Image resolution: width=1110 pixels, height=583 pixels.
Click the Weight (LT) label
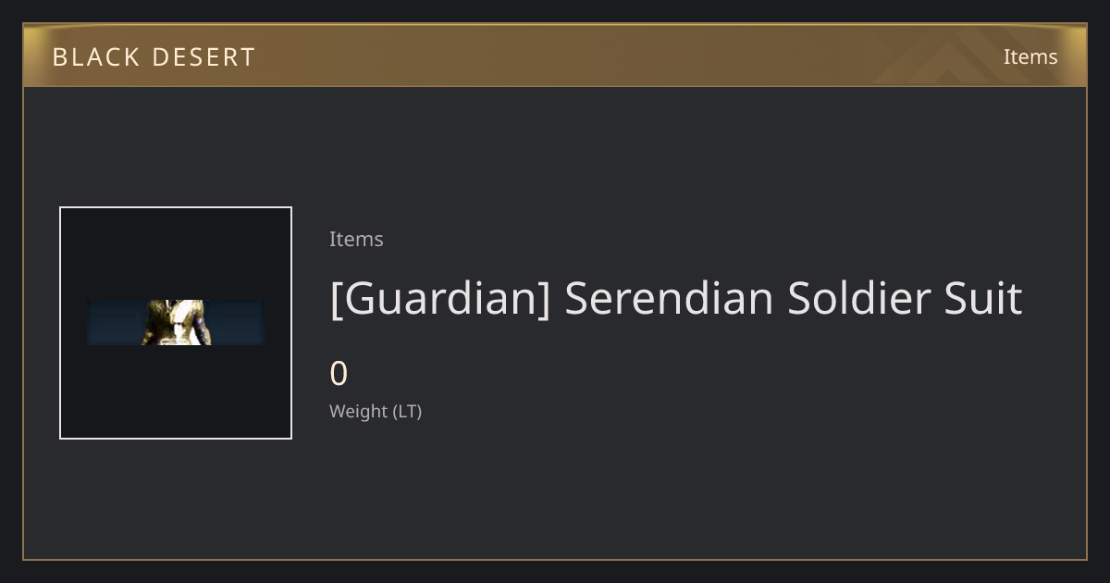(376, 412)
